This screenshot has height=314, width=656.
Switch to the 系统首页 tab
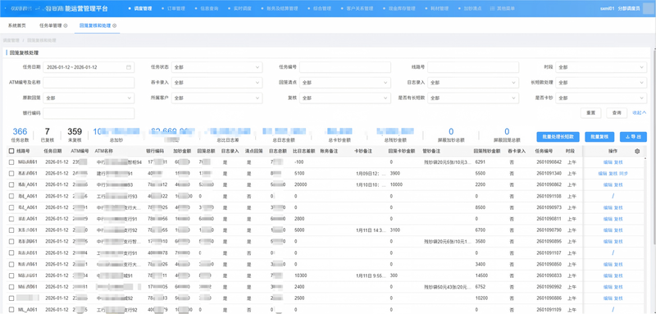tap(16, 25)
